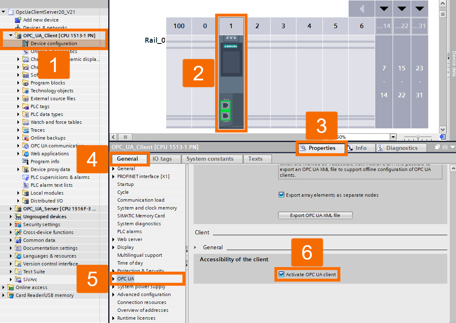Select Startup in properties navigation
The image size is (456, 323).
pos(125,184)
